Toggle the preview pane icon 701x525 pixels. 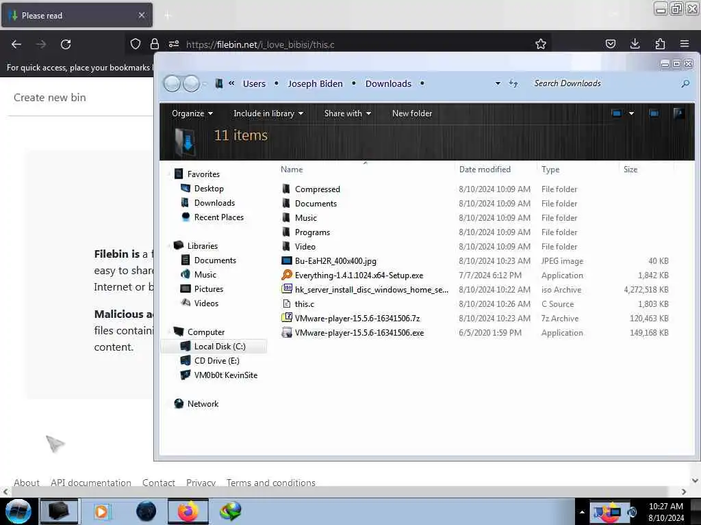click(x=654, y=113)
